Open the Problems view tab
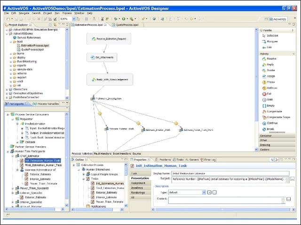This screenshot has height=225, width=301. pyautogui.click(x=163, y=159)
